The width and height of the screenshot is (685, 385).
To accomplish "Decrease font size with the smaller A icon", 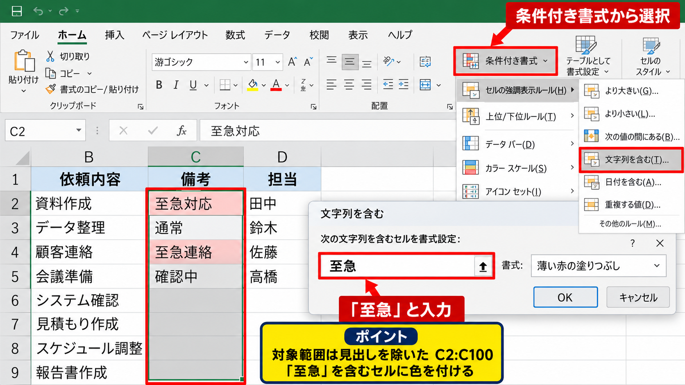I will point(308,62).
